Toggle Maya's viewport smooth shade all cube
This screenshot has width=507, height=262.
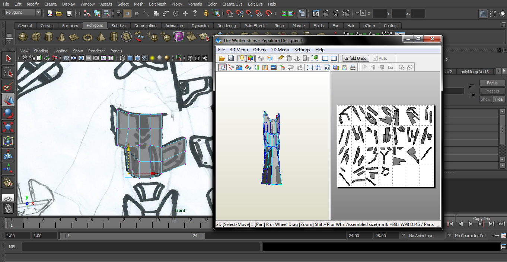click(130, 58)
